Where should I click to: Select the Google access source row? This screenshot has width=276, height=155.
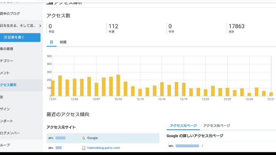tap(103, 138)
